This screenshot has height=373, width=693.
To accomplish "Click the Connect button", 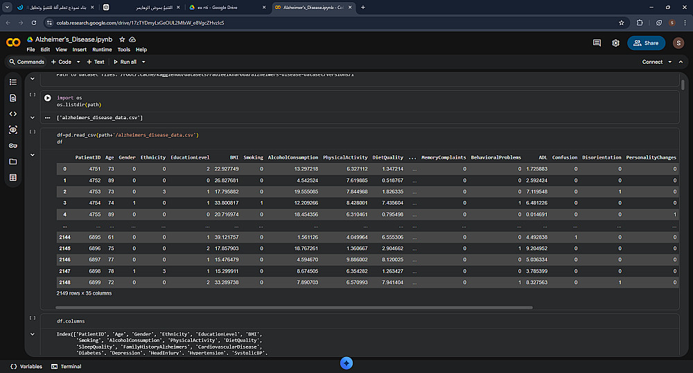I will pos(652,62).
